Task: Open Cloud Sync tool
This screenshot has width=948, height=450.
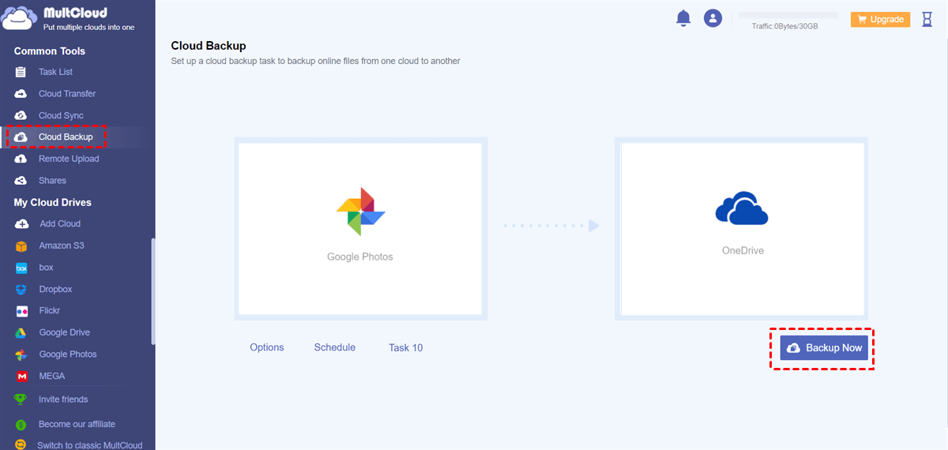Action: (61, 115)
